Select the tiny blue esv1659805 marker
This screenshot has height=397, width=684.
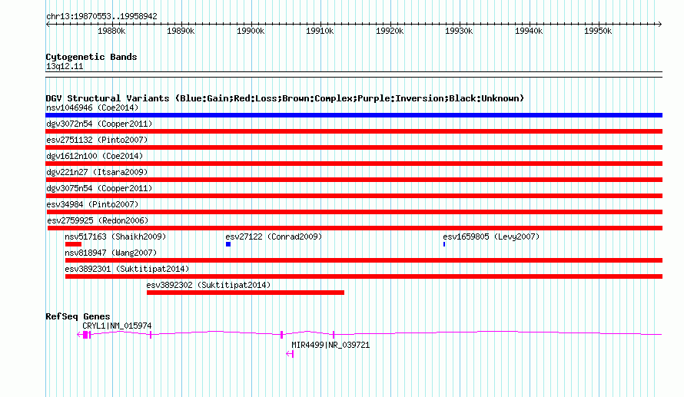[444, 244]
